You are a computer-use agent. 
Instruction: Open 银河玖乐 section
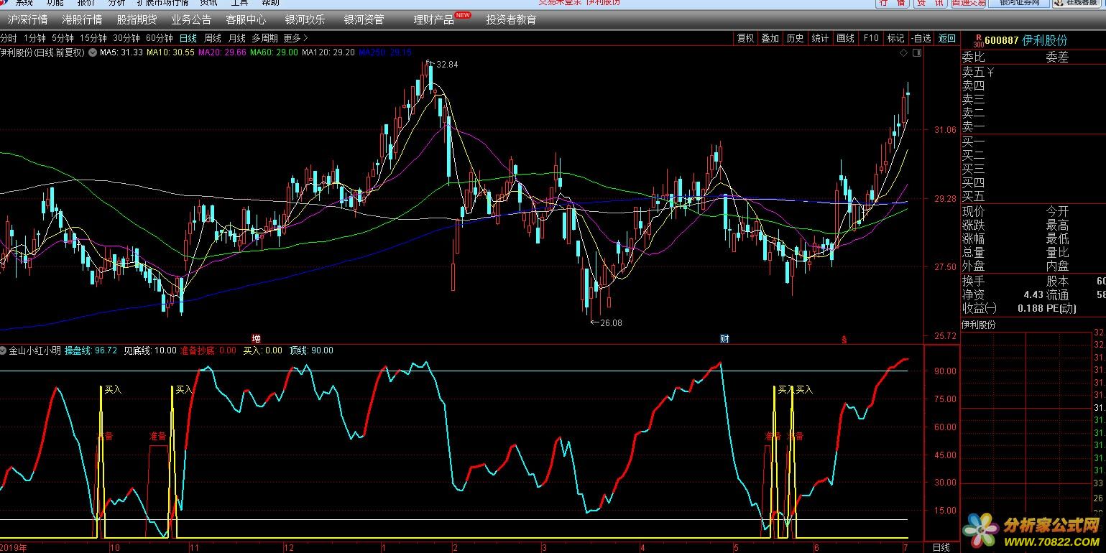[x=305, y=20]
